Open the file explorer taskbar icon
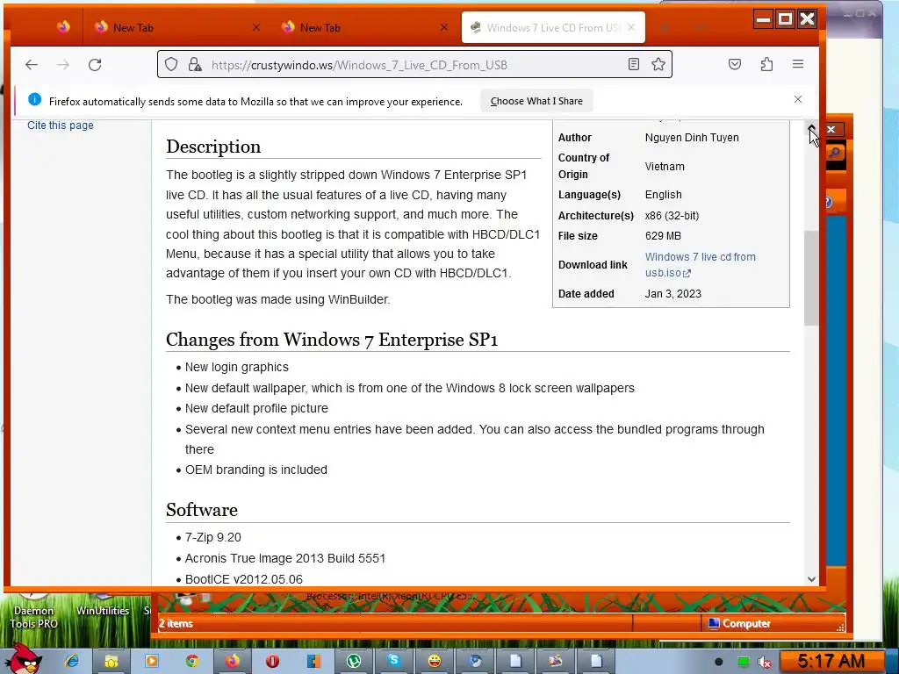 click(x=111, y=661)
